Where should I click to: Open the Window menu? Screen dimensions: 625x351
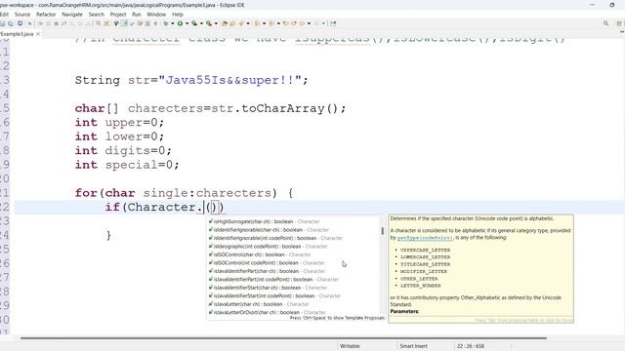(x=156, y=15)
